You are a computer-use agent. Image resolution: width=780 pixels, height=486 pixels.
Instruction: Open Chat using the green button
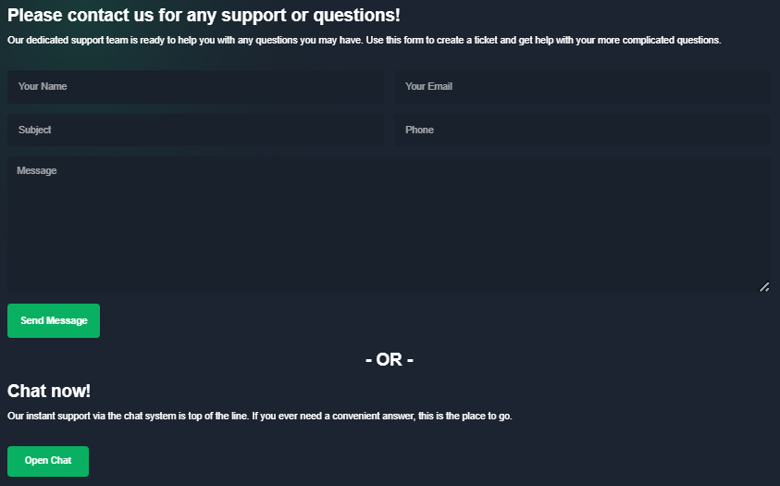click(48, 461)
